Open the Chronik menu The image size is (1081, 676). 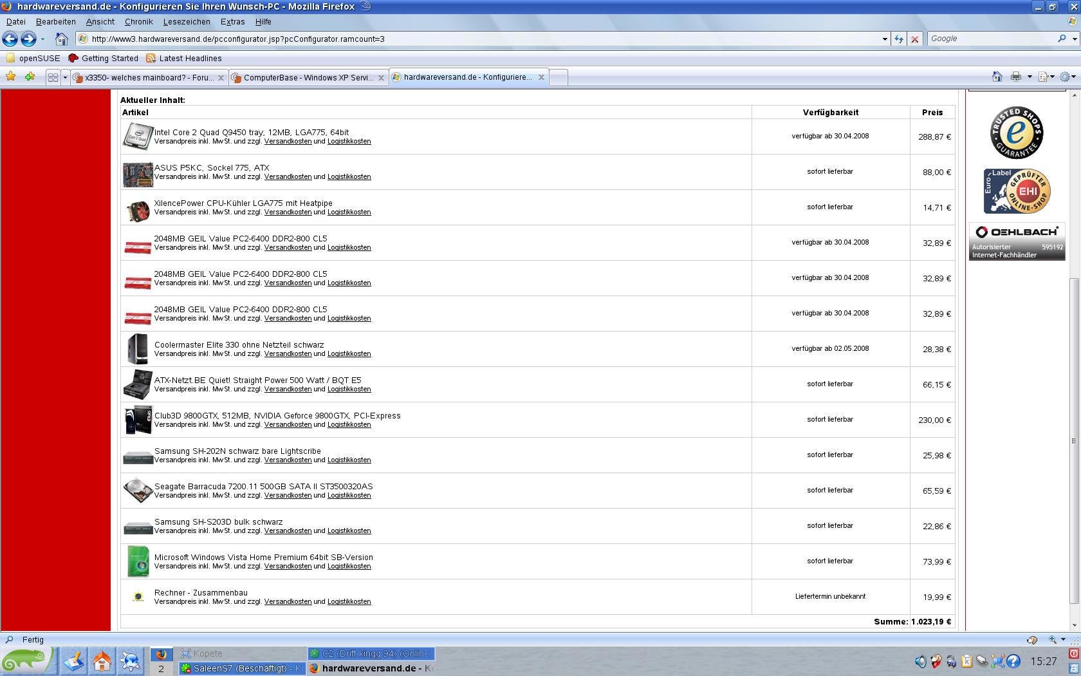pyautogui.click(x=139, y=21)
